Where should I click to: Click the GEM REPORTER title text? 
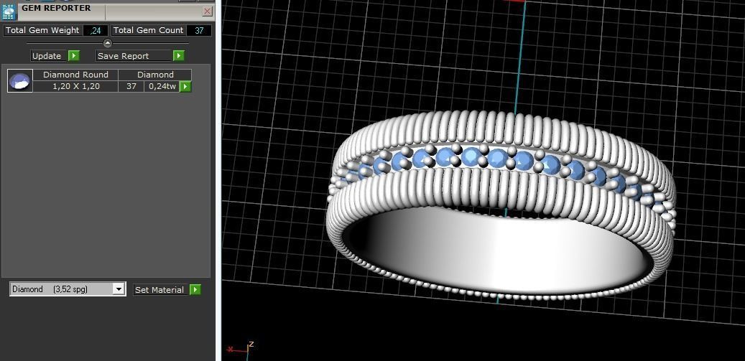pos(56,9)
